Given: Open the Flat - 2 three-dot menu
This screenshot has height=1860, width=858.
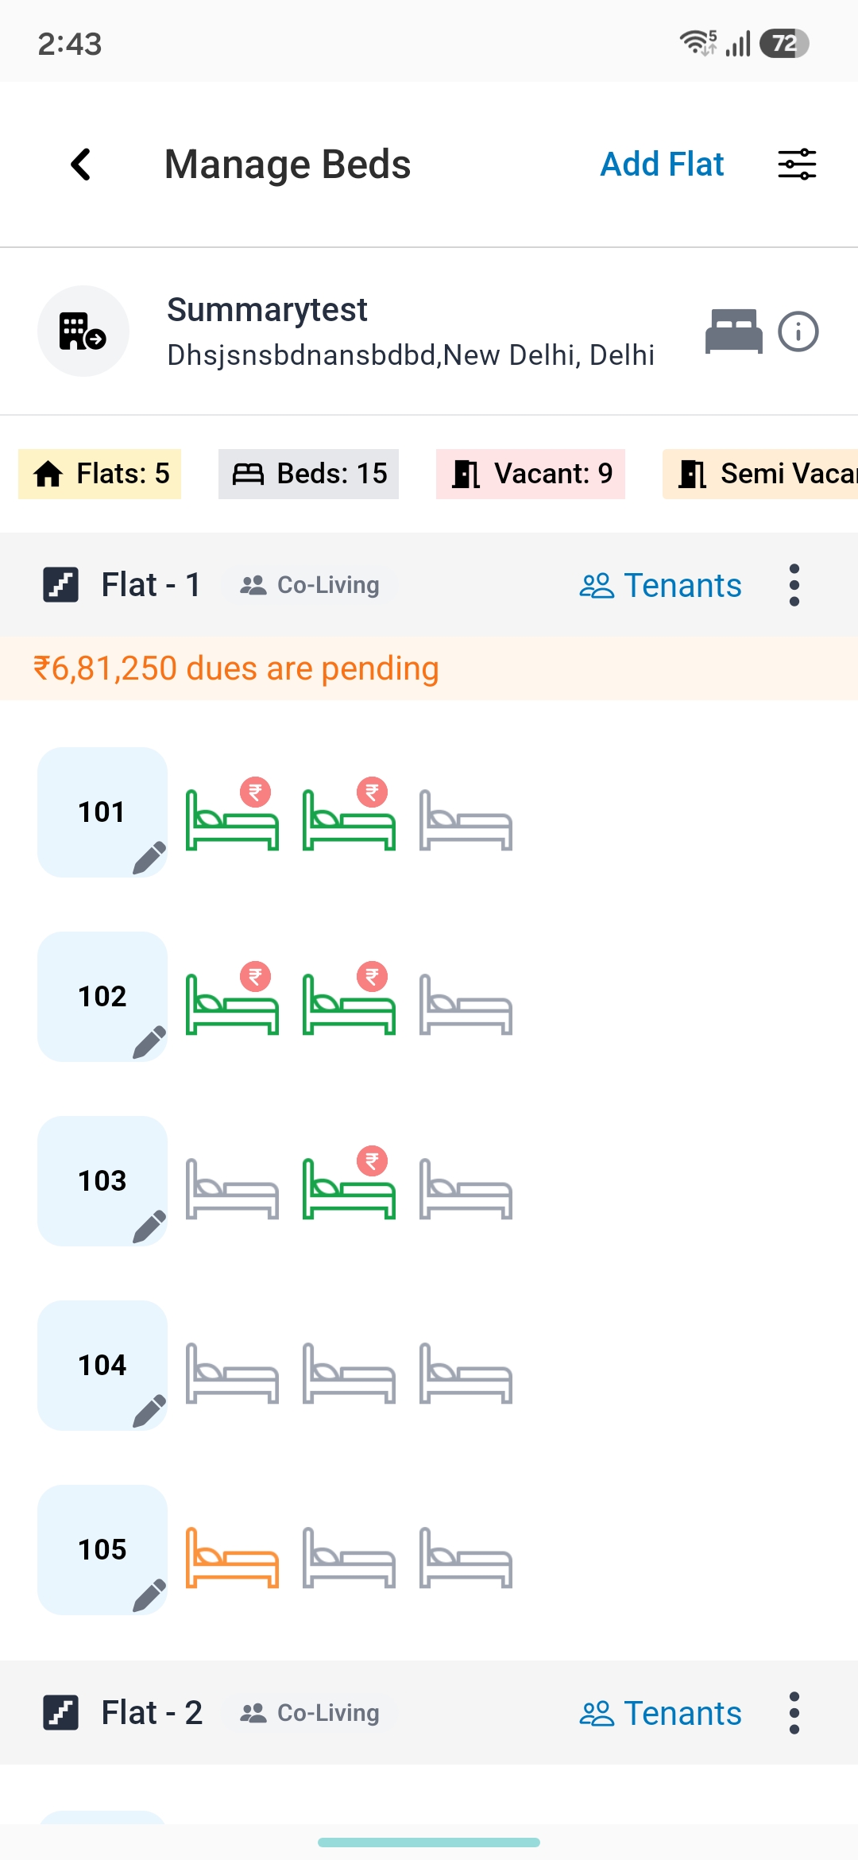Looking at the screenshot, I should [x=794, y=1713].
